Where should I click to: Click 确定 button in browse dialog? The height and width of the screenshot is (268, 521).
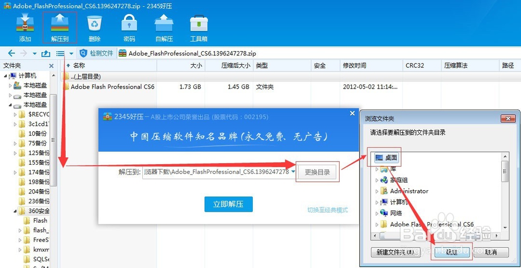452,252
